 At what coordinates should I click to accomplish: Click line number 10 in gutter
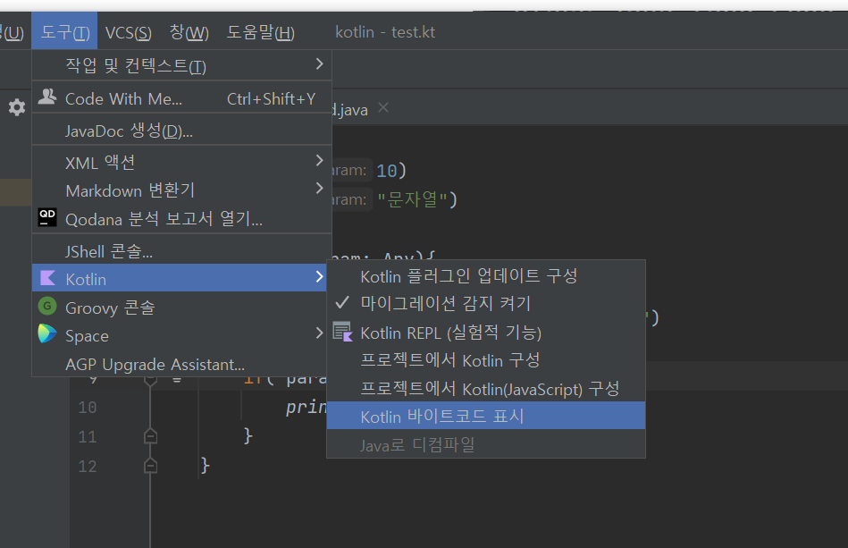point(87,408)
